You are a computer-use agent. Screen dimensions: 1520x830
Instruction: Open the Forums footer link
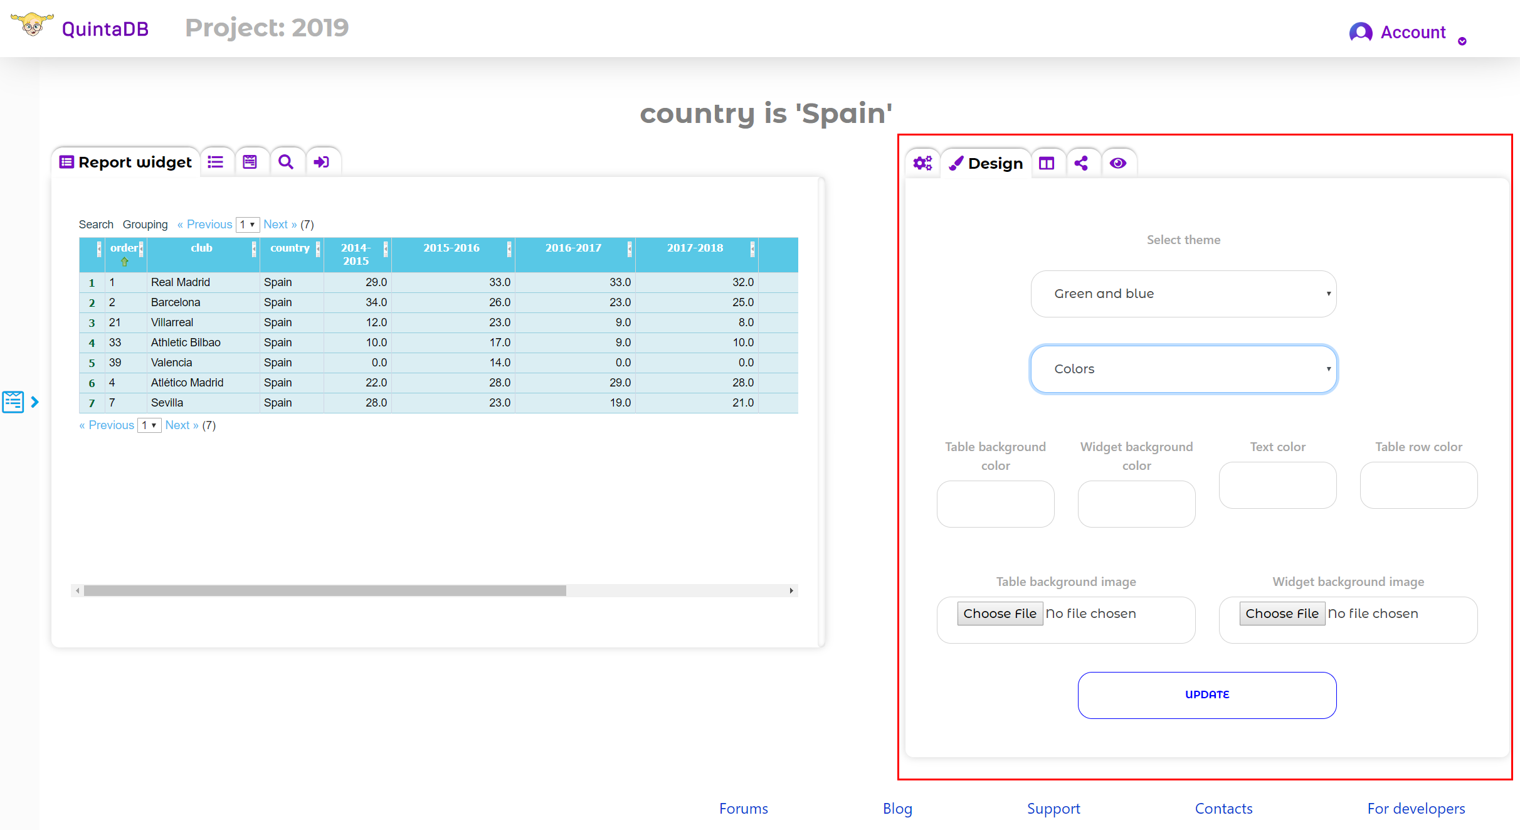(x=744, y=809)
